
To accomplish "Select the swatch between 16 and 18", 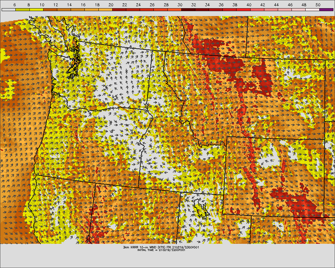I will [92, 9].
